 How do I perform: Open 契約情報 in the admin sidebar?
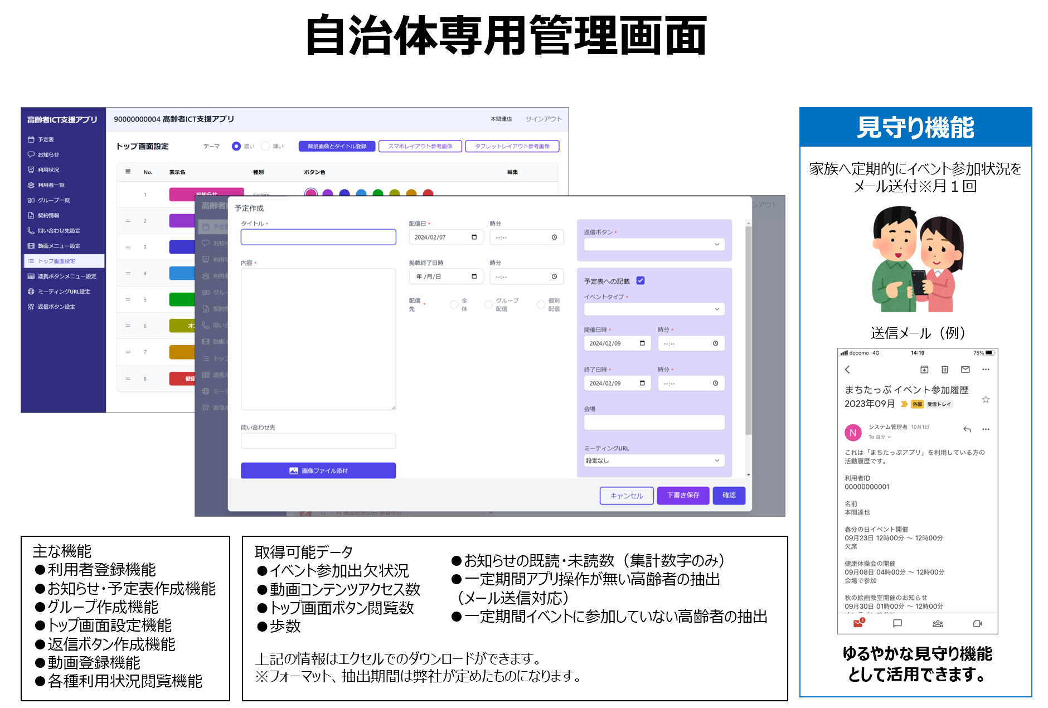tap(43, 215)
